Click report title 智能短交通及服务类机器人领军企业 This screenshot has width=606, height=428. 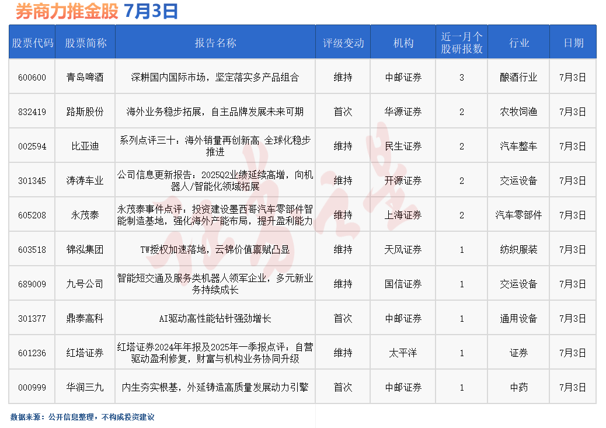coord(215,284)
